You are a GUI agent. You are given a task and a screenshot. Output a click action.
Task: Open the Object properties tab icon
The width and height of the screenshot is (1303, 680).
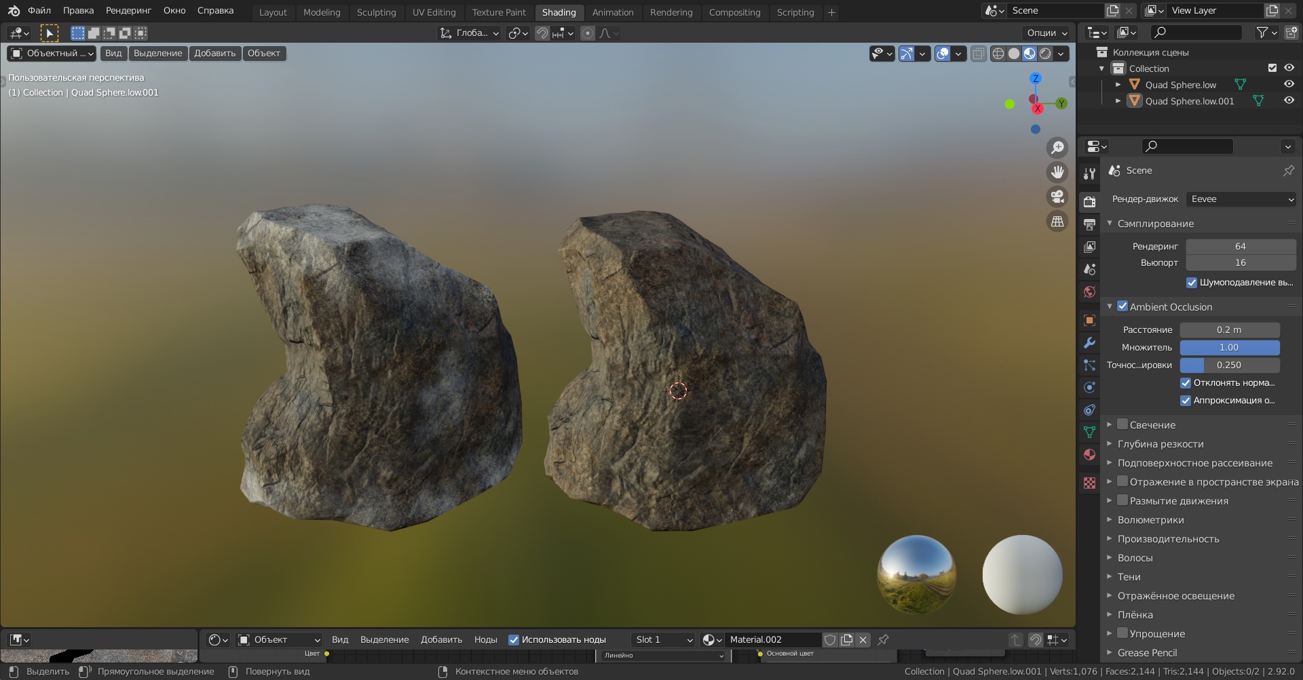pos(1089,320)
